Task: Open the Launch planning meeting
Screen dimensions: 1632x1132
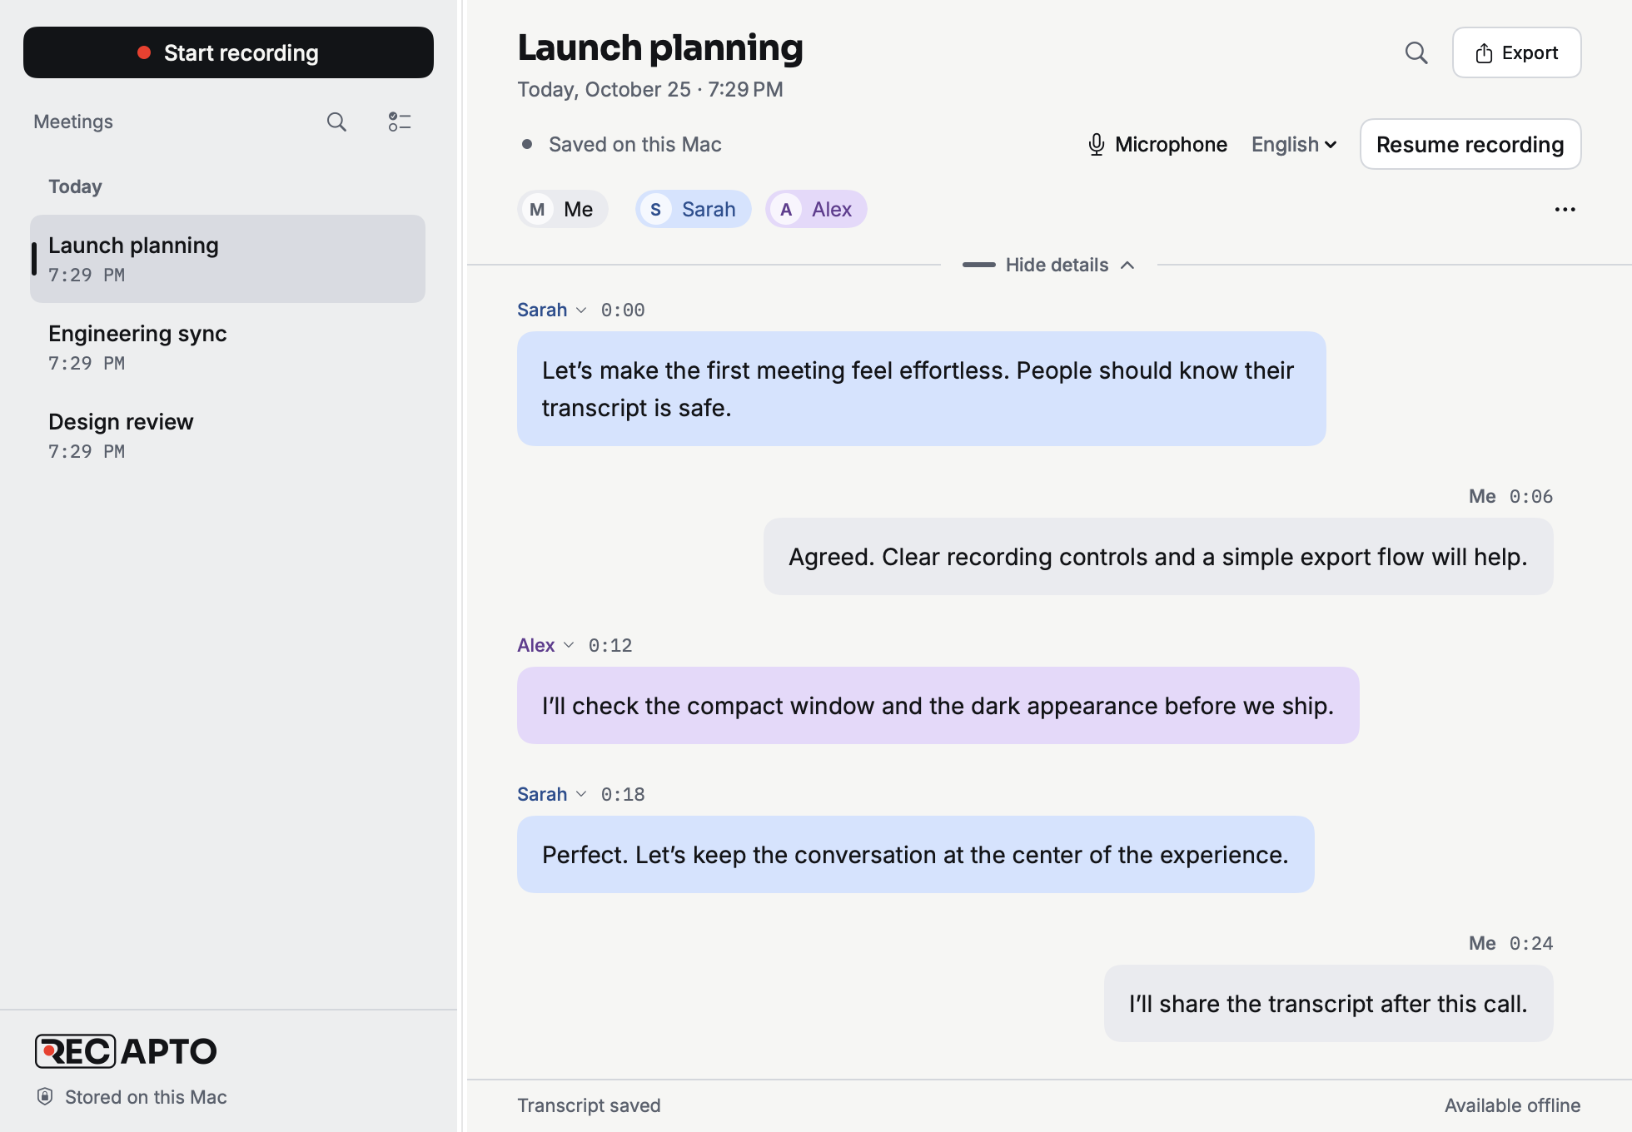Action: [227, 259]
